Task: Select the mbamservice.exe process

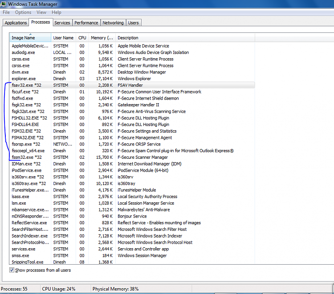Action: 132,210
